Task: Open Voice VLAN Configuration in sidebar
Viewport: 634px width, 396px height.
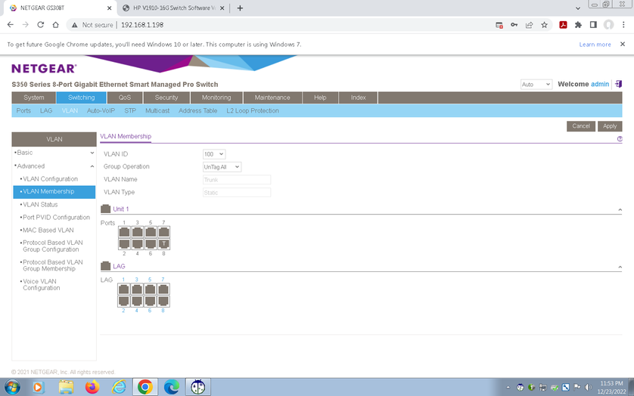Action: (x=42, y=284)
